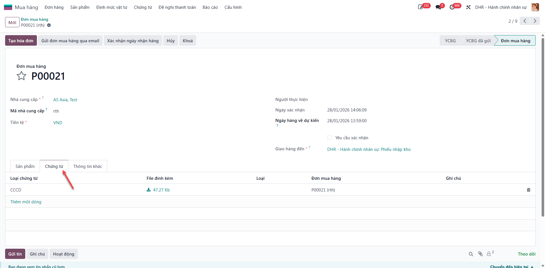Image resolution: width=545 pixels, height=268 pixels.
Task: Click the Gửi tin chatter button
Action: (15, 254)
